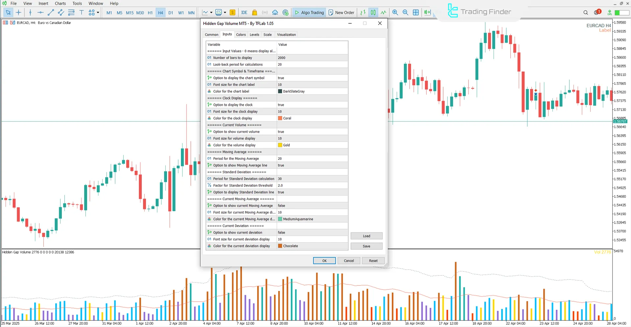Screen dimensions: 631x327
Task: Click the Reset button
Action: click(x=373, y=260)
